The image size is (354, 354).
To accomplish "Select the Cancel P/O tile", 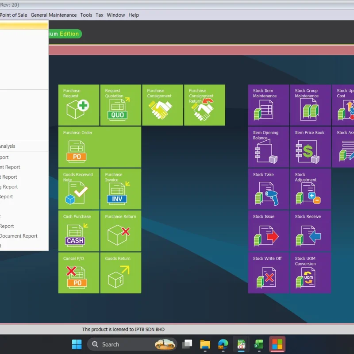I will (x=78, y=273).
